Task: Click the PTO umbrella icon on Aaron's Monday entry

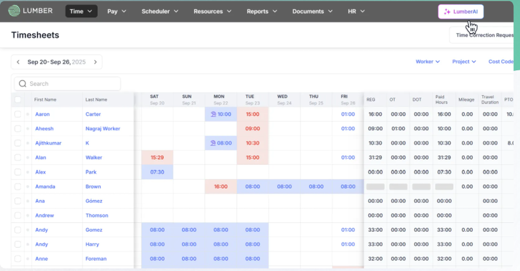Action: pyautogui.click(x=213, y=114)
